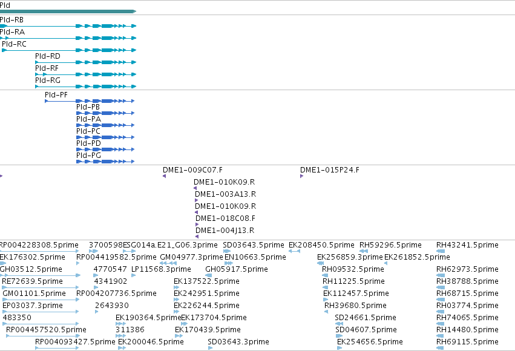The width and height of the screenshot is (515, 351).
Task: Select the 4341902 alignment
Action: (110, 282)
